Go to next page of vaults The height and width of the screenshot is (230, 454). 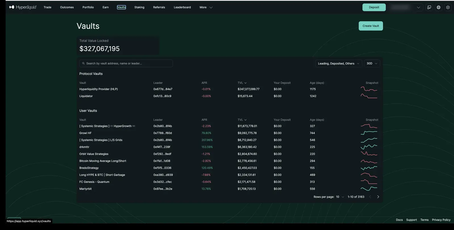tap(378, 197)
